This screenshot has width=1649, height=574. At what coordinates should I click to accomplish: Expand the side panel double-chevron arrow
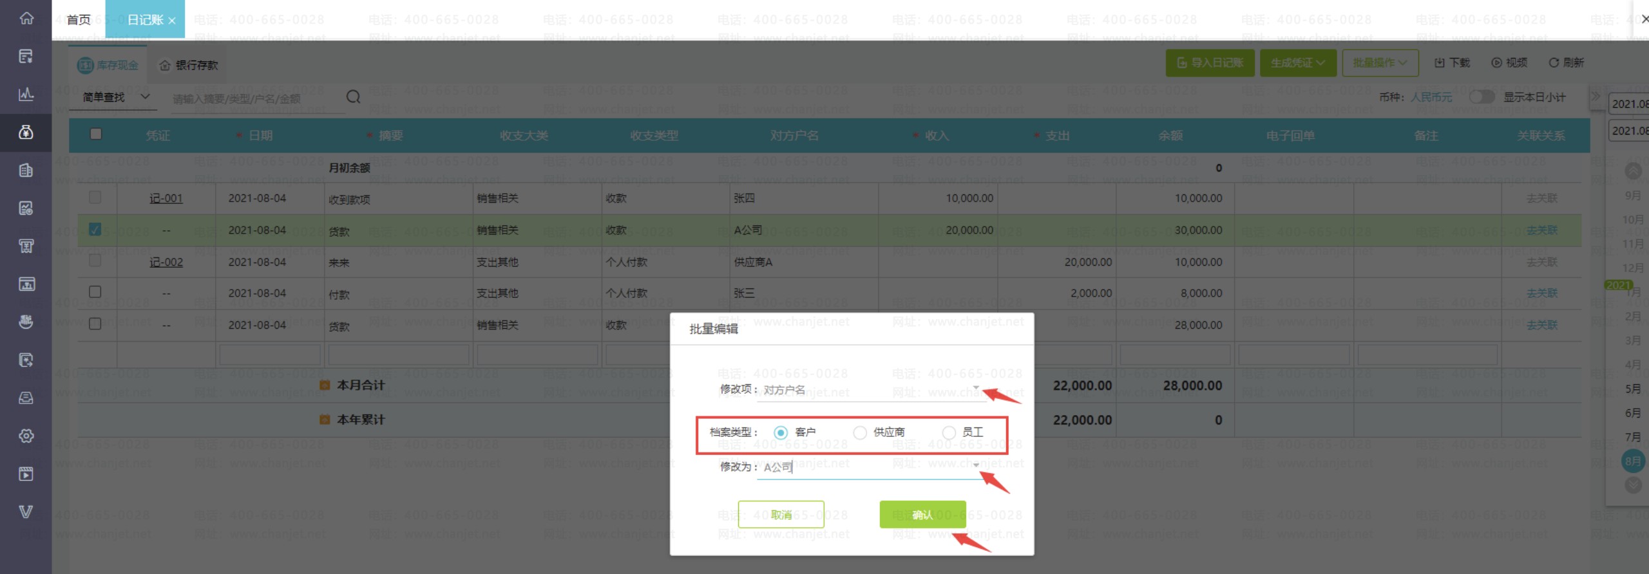coord(1596,97)
